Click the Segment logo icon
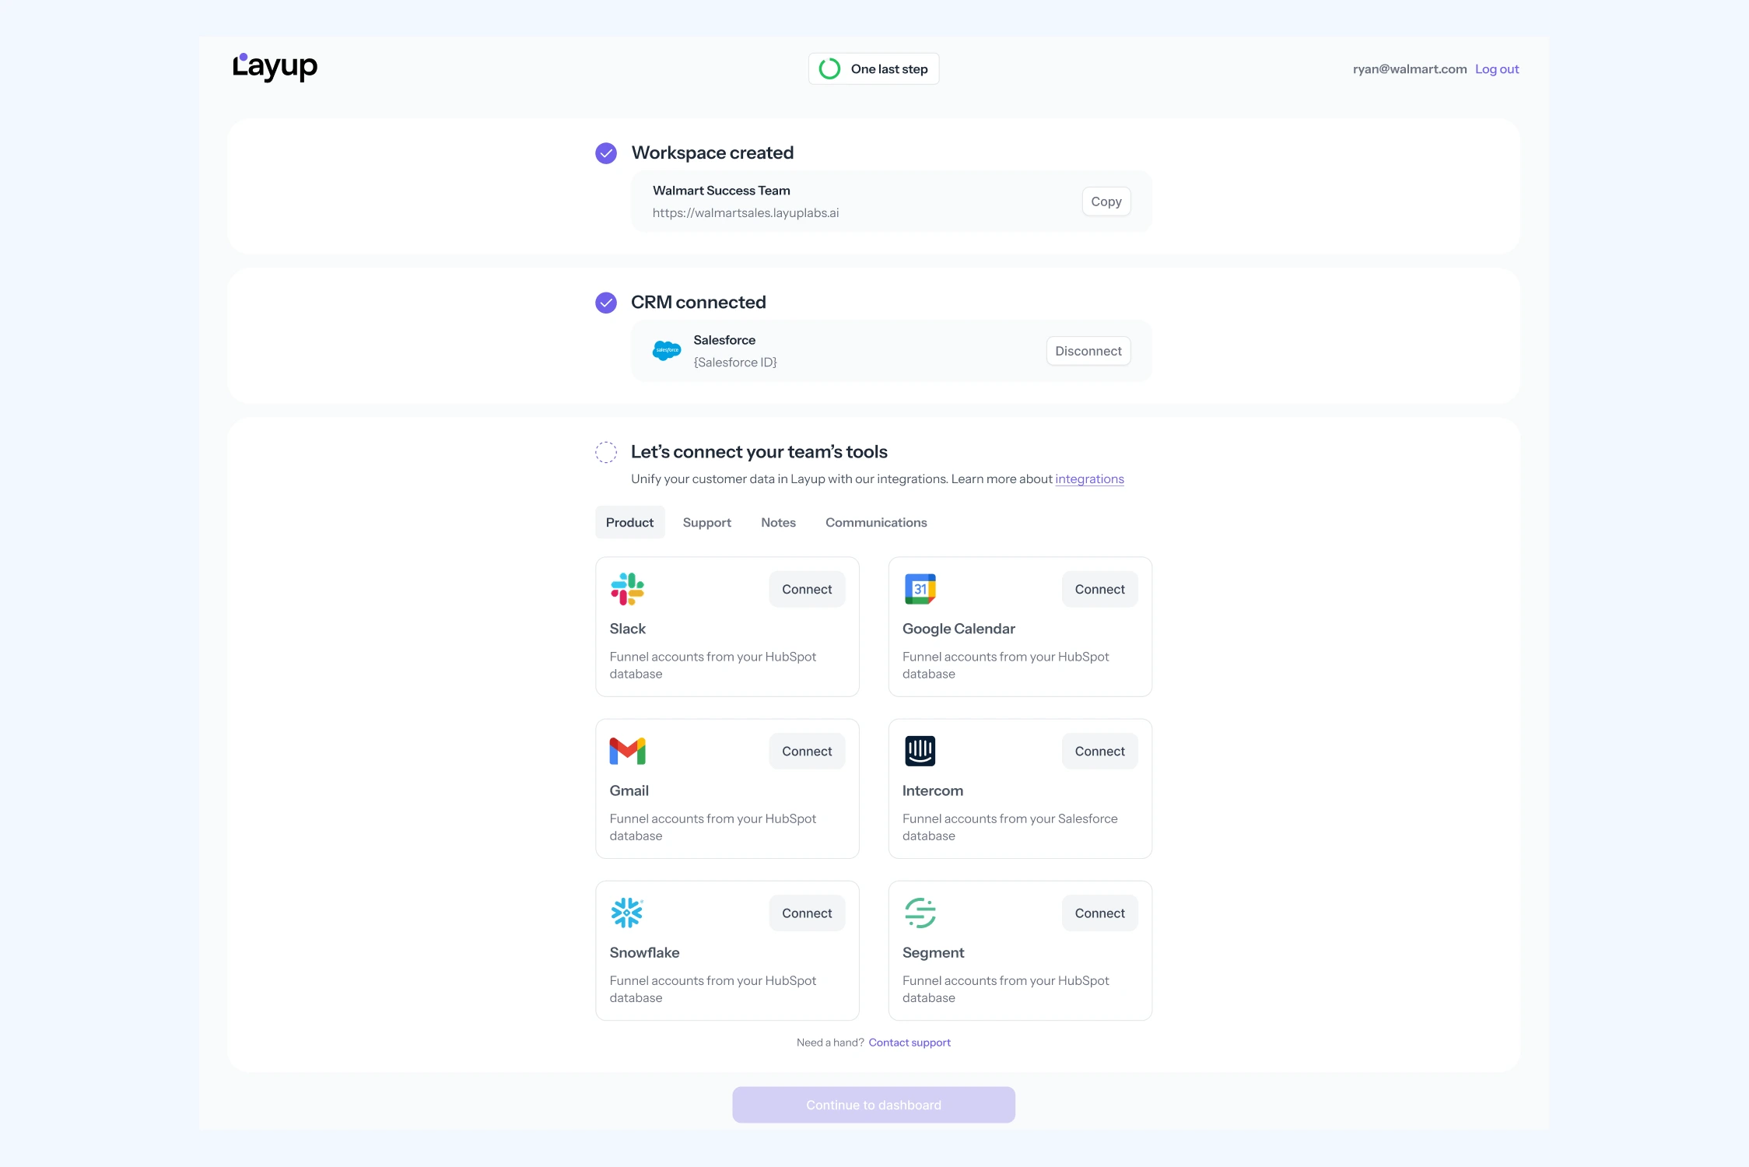1749x1167 pixels. [920, 913]
